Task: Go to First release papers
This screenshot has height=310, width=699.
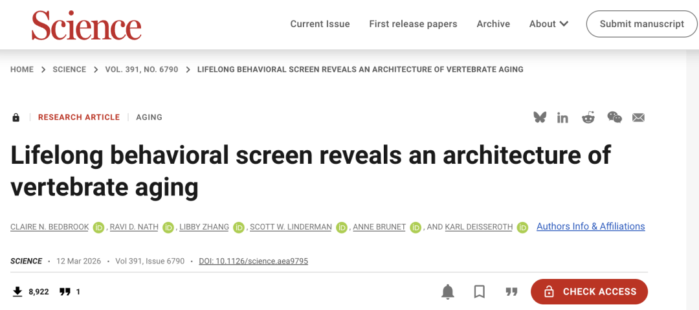Action: [413, 24]
